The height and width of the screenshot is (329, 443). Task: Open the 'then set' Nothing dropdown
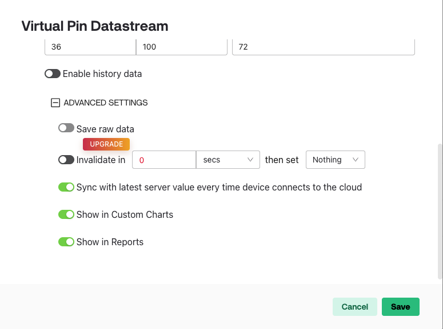pos(335,160)
